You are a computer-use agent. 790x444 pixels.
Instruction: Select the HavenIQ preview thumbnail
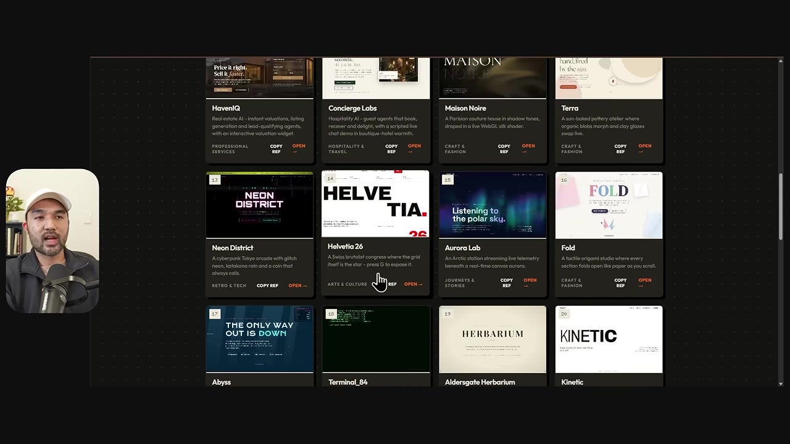[x=260, y=78]
